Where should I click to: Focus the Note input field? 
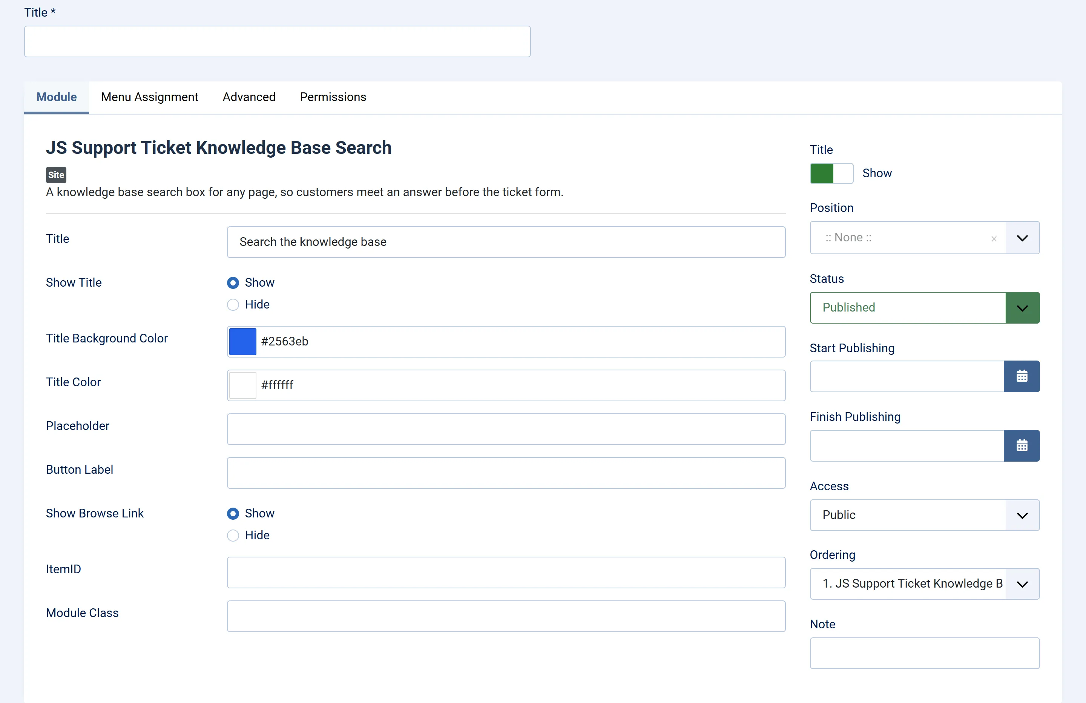[x=925, y=653]
